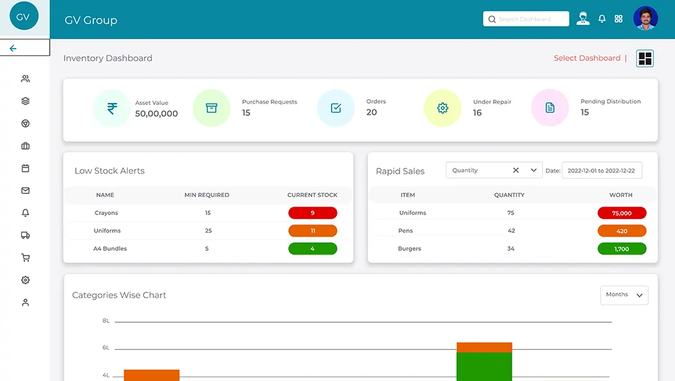Open the single user icon in sidebar

pyautogui.click(x=25, y=302)
